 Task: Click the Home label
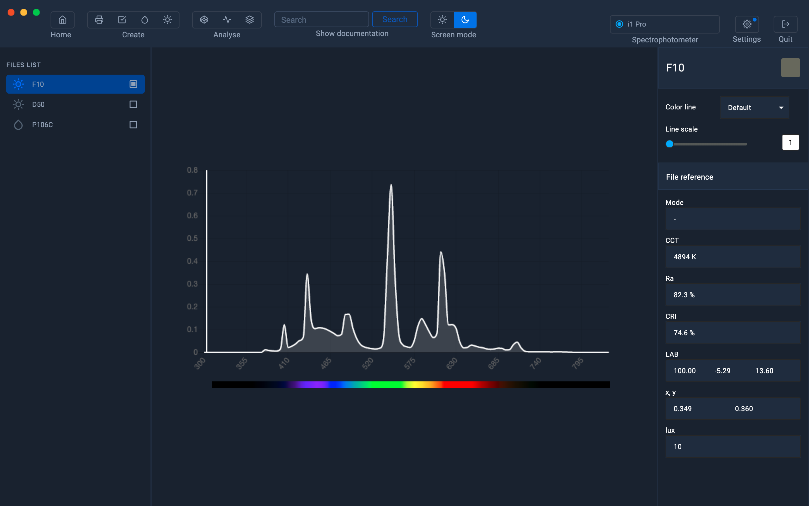[x=61, y=35]
